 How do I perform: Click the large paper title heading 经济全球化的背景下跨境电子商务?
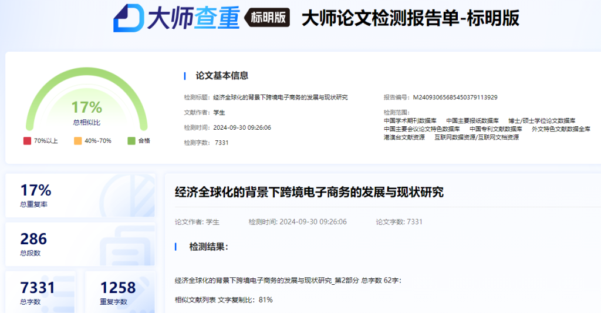[309, 192]
